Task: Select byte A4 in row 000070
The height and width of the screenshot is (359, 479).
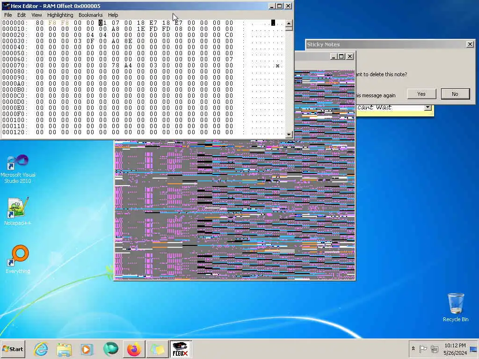Action: (128, 65)
